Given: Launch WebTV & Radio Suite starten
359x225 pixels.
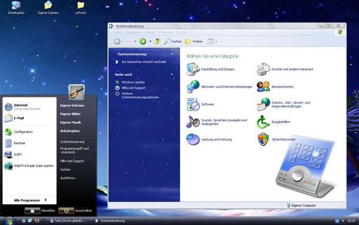Looking at the screenshot, I should pos(29,166).
